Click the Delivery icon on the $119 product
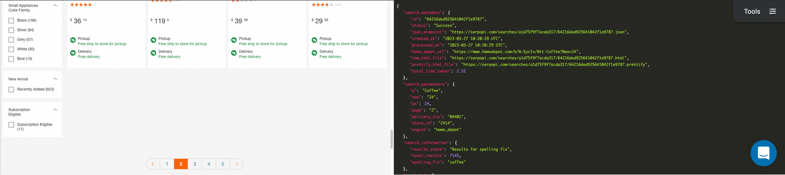Screen dimensions: 785x175 pyautogui.click(x=153, y=53)
